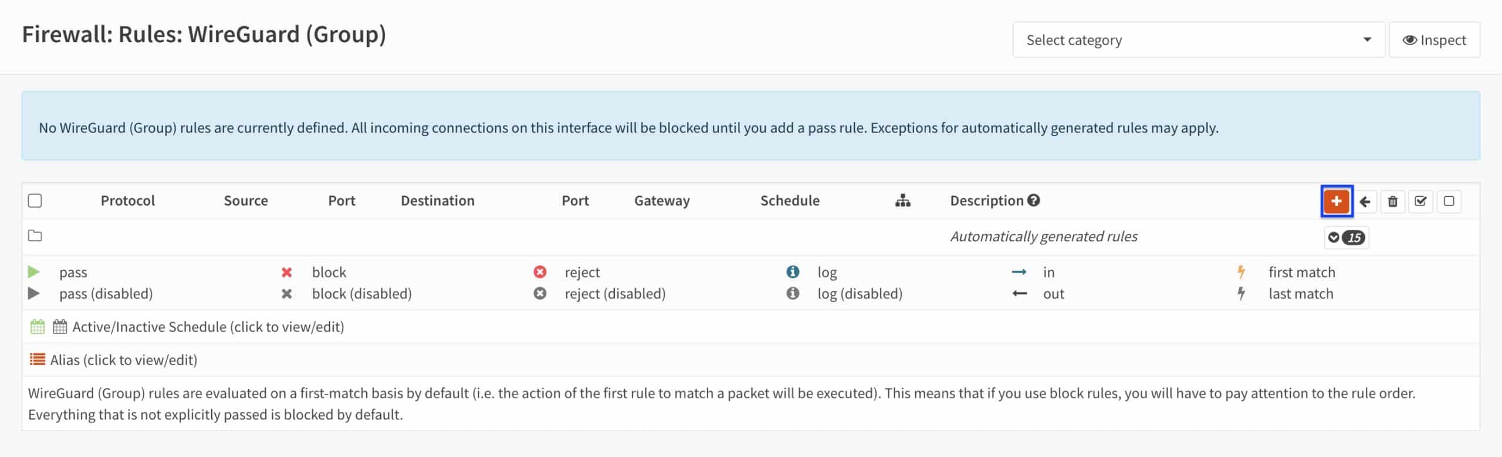Image resolution: width=1502 pixels, height=457 pixels.
Task: Toggle the select-all rules checkbox
Action: pyautogui.click(x=35, y=201)
